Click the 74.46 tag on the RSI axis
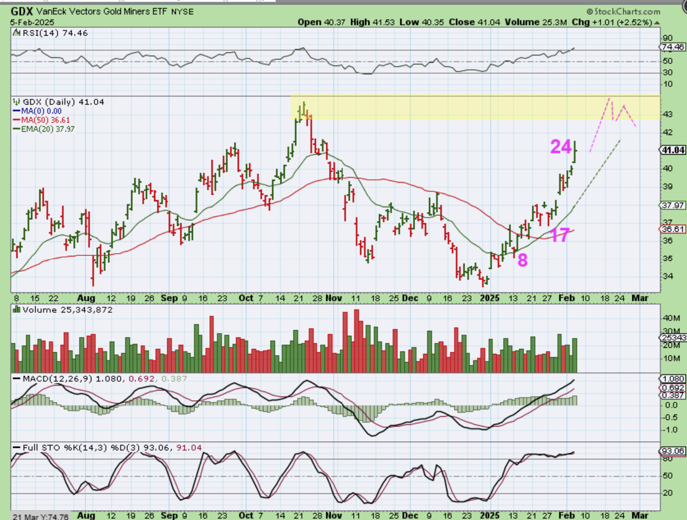The image size is (687, 520). click(x=673, y=48)
